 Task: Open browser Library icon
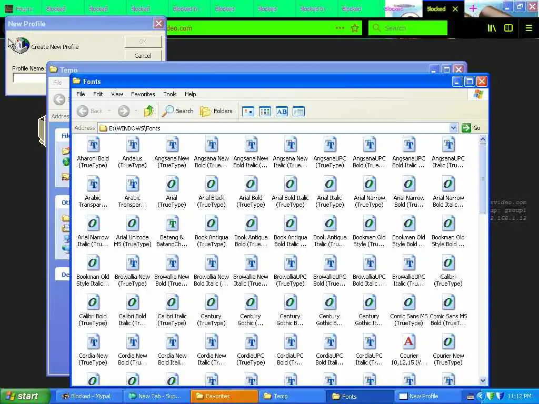click(x=492, y=28)
